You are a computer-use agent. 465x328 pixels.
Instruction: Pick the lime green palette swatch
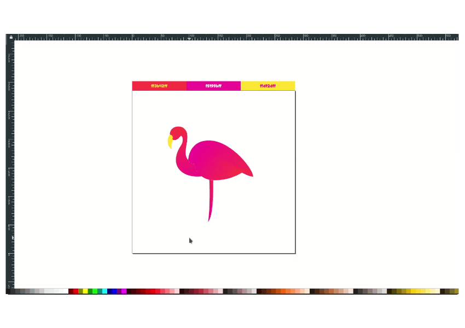(x=95, y=291)
